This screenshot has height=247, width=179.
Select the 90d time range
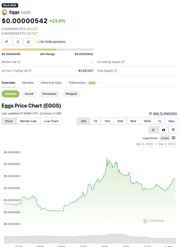(x=133, y=121)
